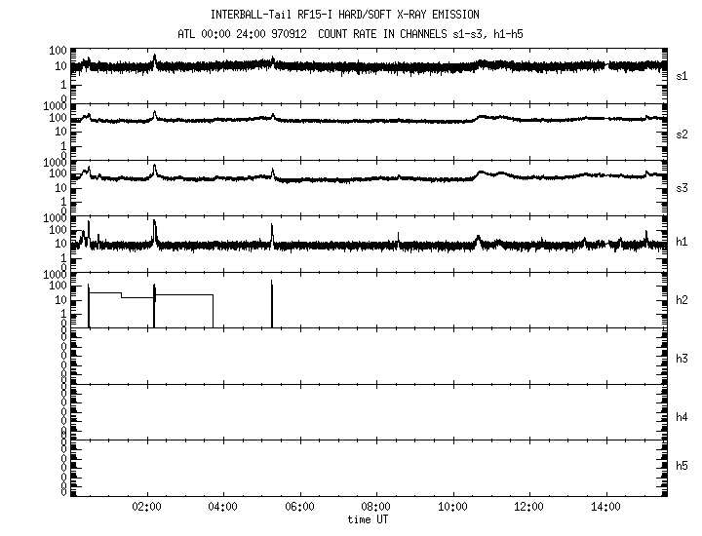Click the subtitle "COUNT RATE IN CHANNELS s1-s3, h1-h5"

pos(420,34)
